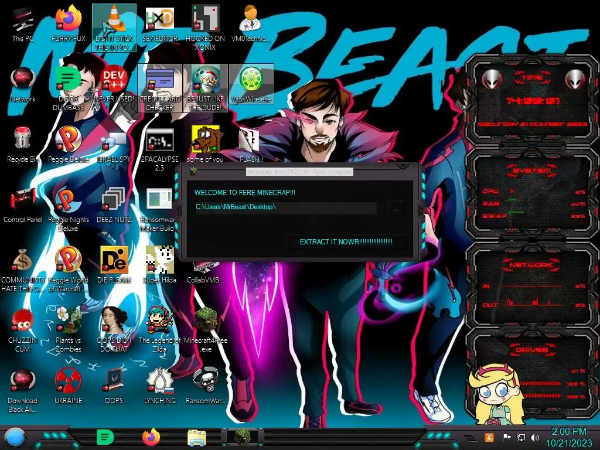Open the network tray icon
This screenshot has width=600, height=450.
[x=520, y=437]
